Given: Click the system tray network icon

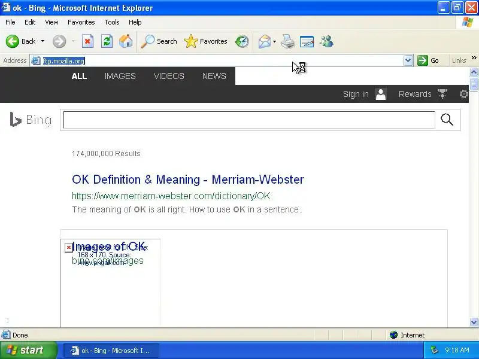Looking at the screenshot, I should pos(434,350).
